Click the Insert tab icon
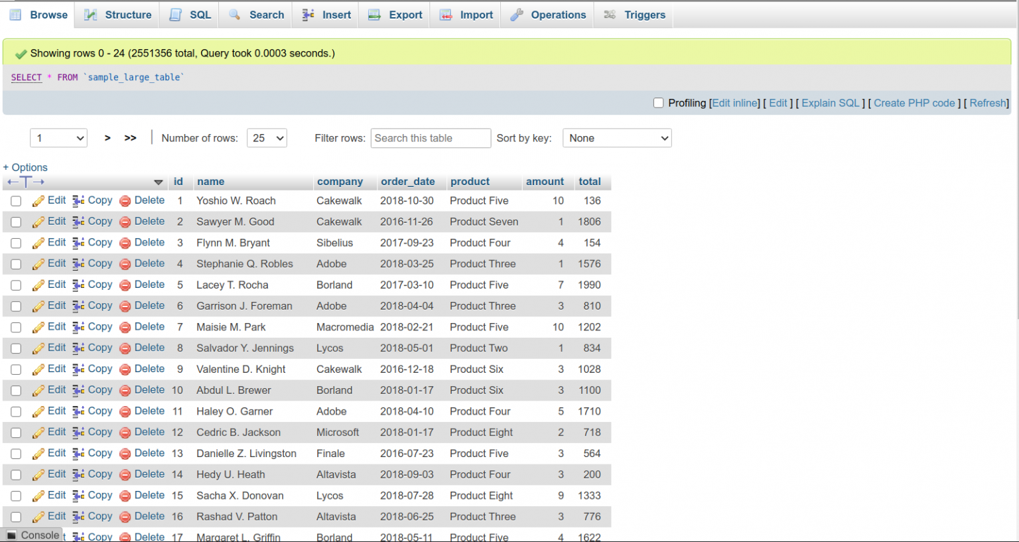 point(307,14)
